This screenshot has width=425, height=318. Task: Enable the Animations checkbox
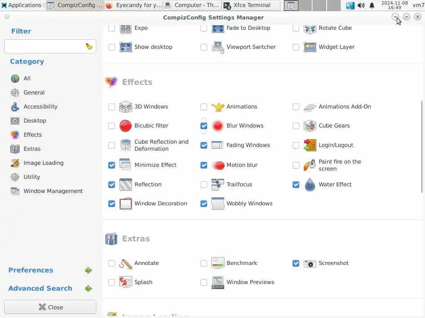click(204, 107)
